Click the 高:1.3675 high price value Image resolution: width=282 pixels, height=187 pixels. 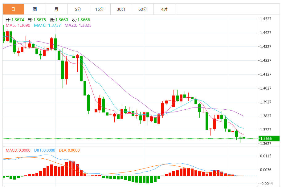(37, 20)
